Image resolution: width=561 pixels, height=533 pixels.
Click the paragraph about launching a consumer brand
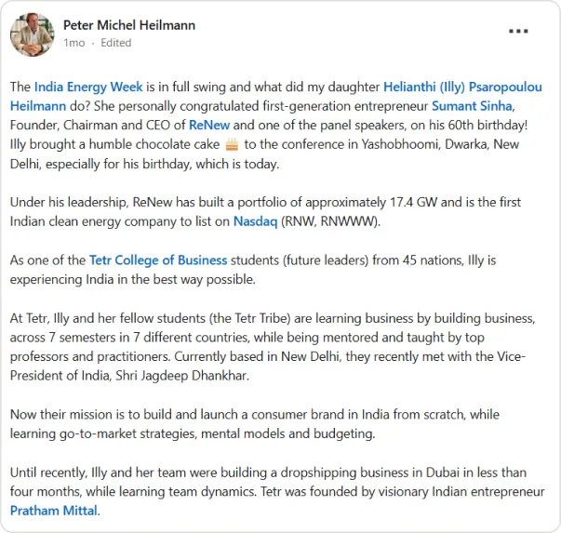coord(260,415)
